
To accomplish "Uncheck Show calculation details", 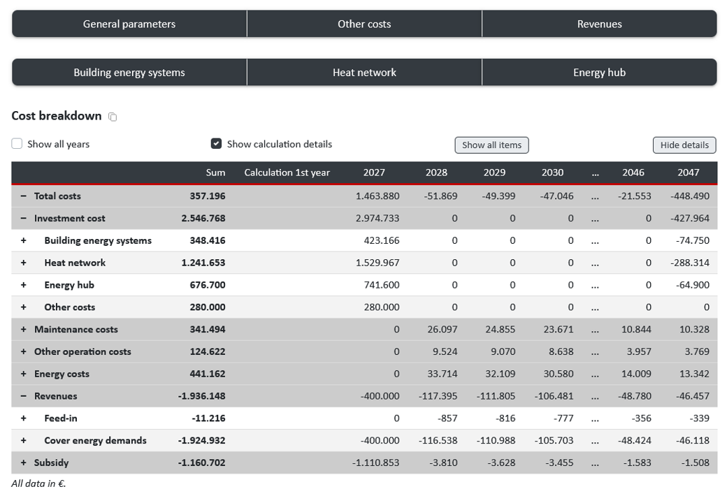I will [216, 144].
